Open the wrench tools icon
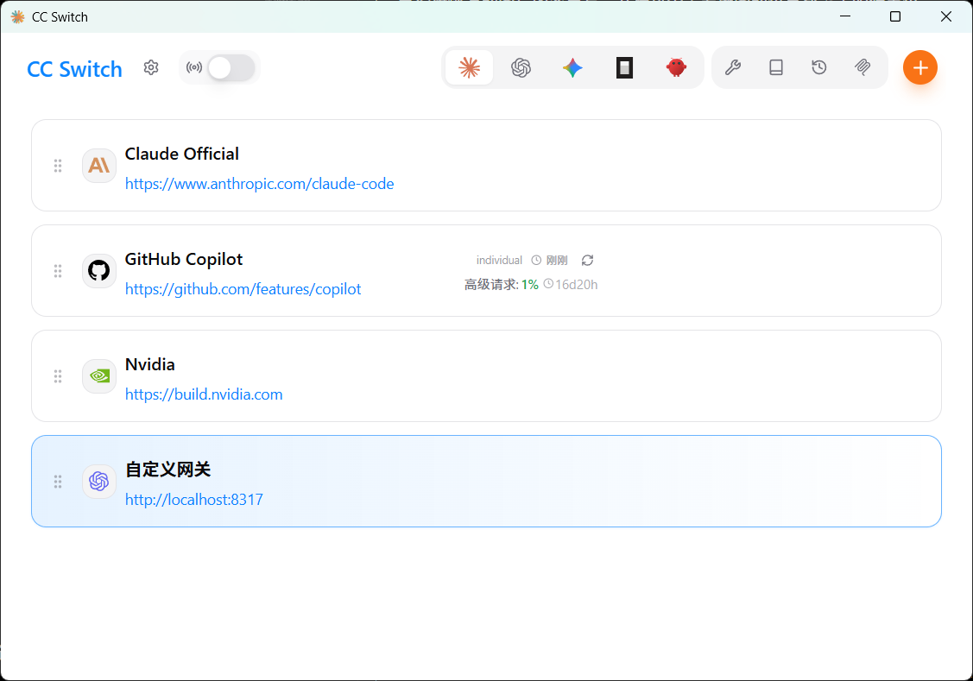The height and width of the screenshot is (681, 973). tap(733, 67)
